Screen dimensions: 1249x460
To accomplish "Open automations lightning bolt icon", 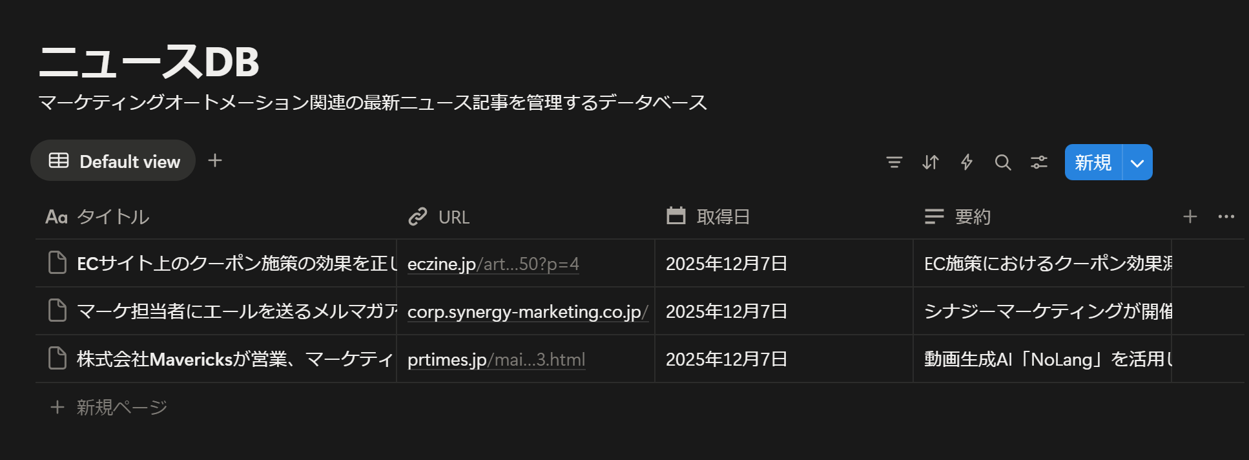I will pyautogui.click(x=966, y=162).
